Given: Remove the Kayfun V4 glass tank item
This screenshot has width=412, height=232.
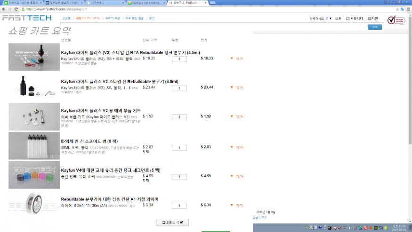Looking at the screenshot, I should click(x=239, y=176).
